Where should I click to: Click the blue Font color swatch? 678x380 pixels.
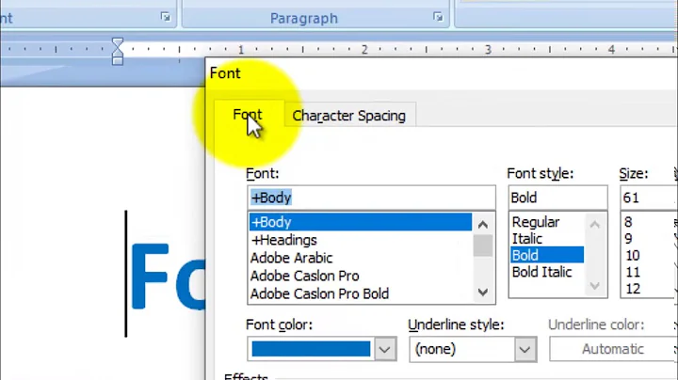pos(311,349)
